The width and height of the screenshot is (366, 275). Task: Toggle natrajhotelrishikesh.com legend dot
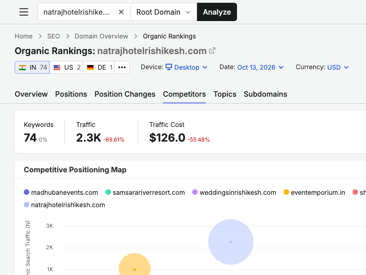[27, 205]
